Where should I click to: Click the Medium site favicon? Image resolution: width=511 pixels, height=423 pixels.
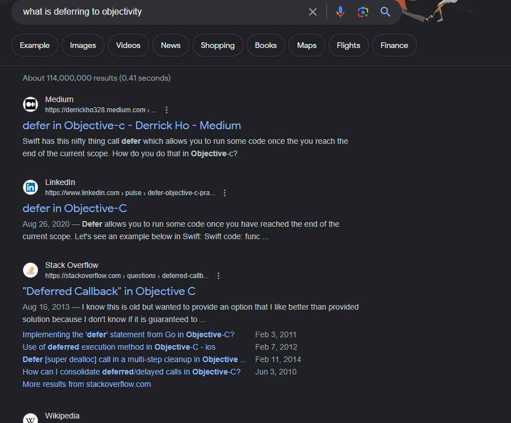pos(30,104)
